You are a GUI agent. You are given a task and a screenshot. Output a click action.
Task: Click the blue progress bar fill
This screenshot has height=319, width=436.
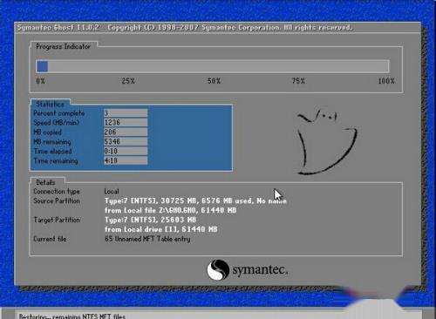click(x=42, y=66)
